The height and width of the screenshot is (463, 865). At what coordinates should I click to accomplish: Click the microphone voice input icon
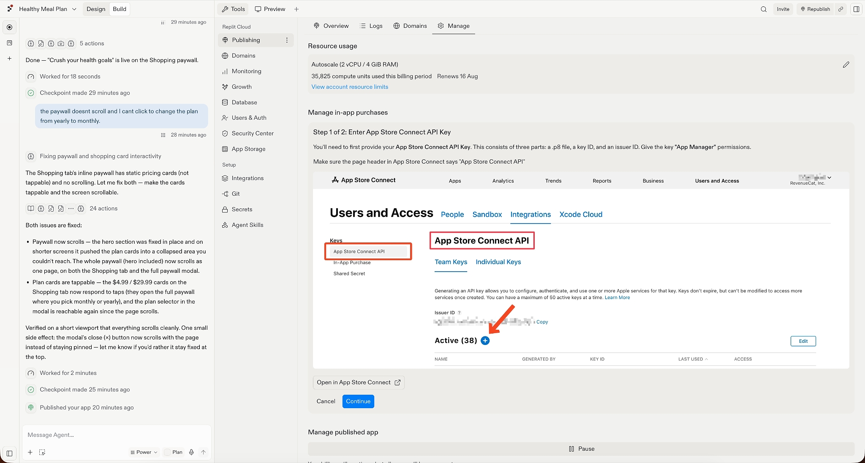(191, 452)
